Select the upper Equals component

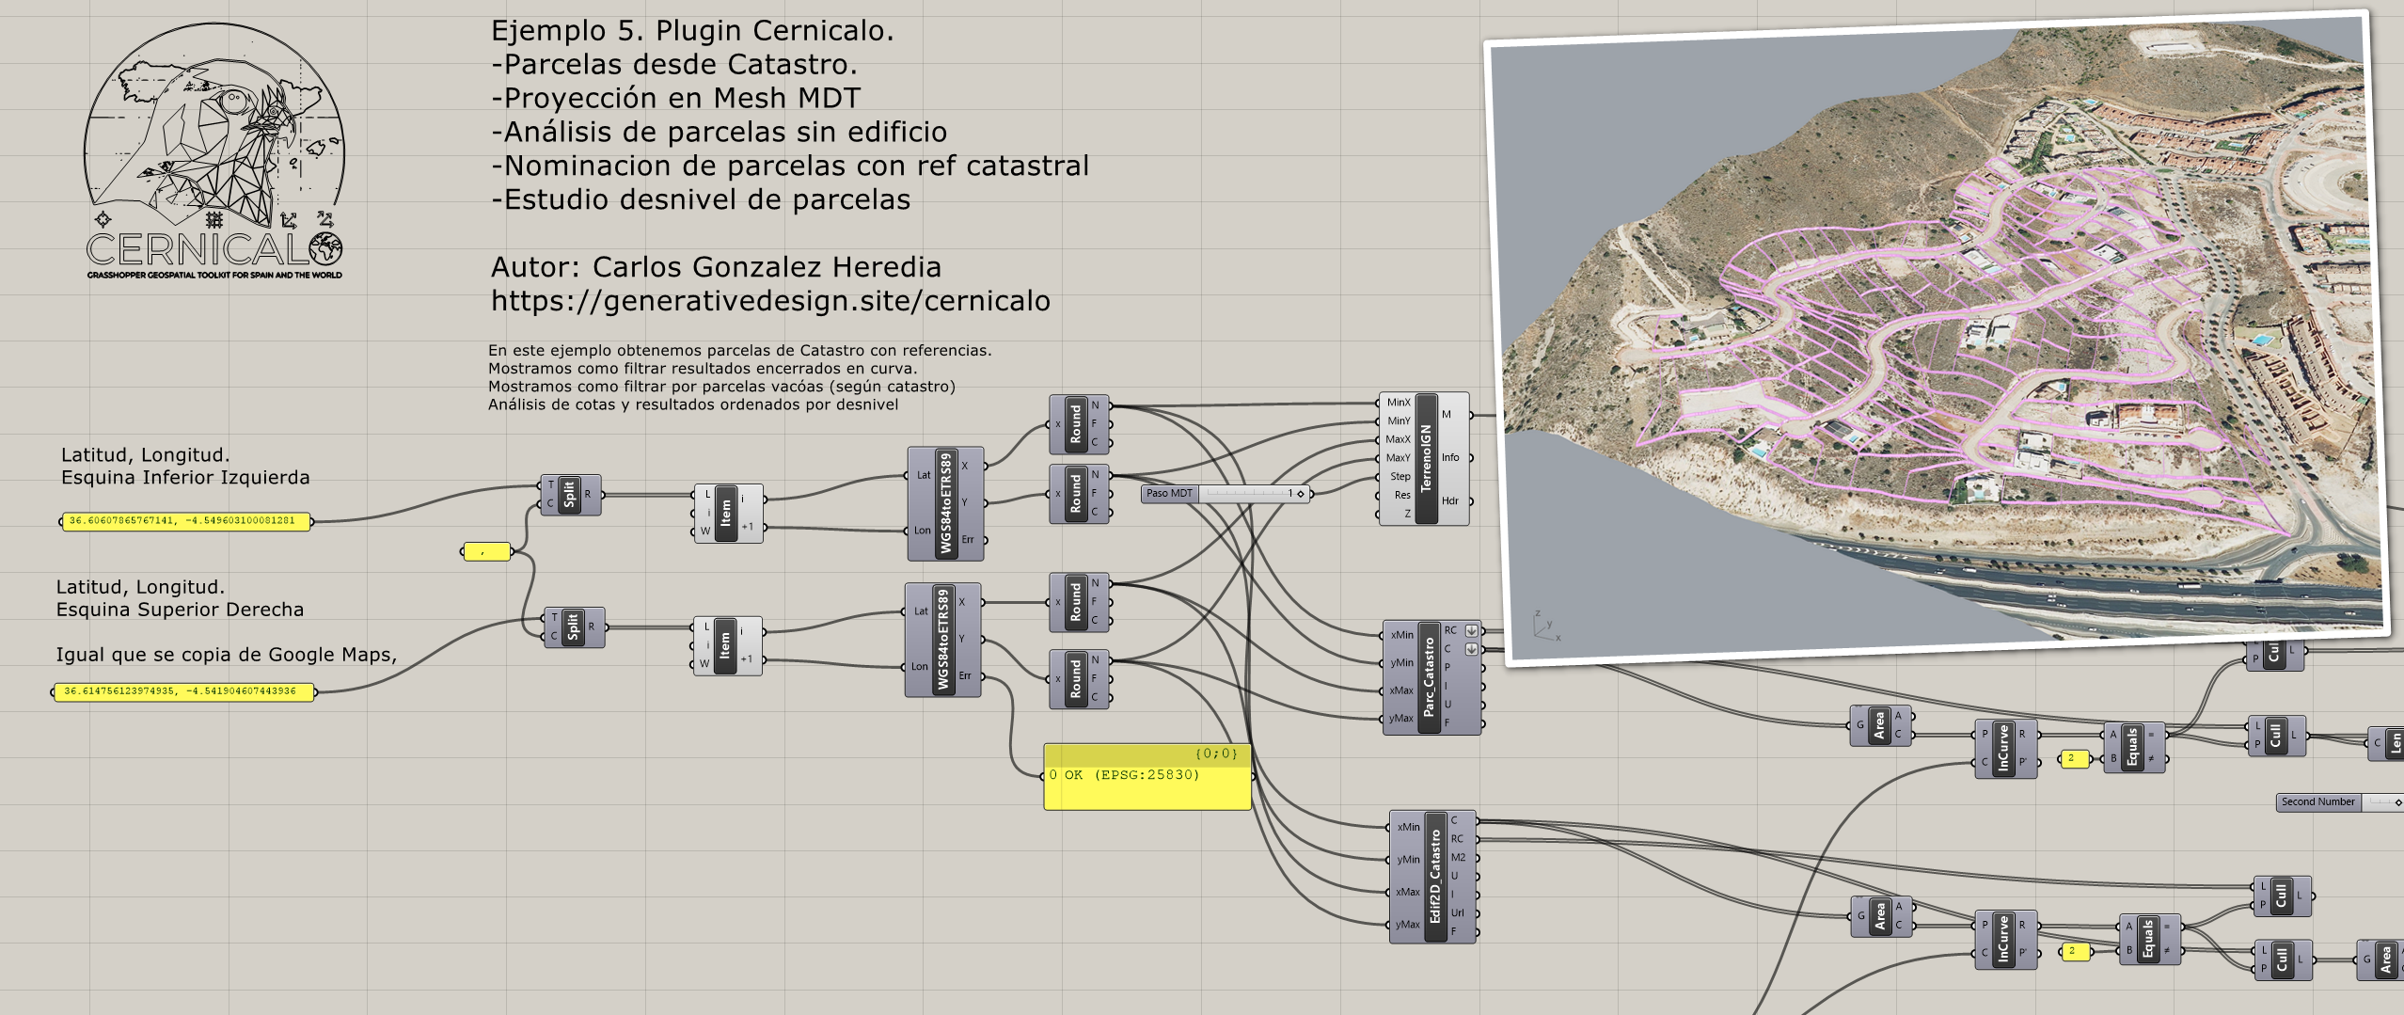click(x=2134, y=748)
